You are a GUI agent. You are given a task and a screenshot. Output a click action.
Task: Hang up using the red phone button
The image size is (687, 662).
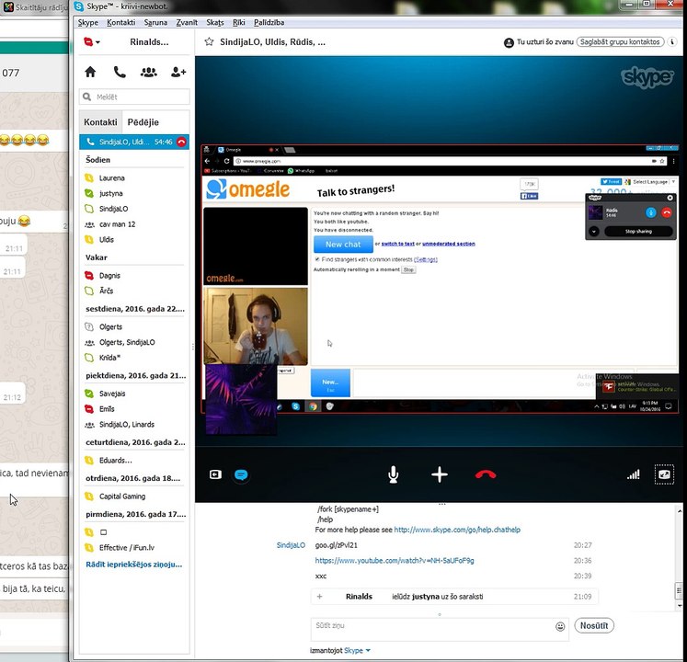486,474
